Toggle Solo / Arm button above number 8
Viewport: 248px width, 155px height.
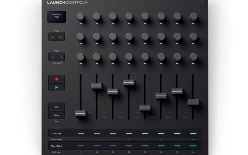[x=193, y=133]
